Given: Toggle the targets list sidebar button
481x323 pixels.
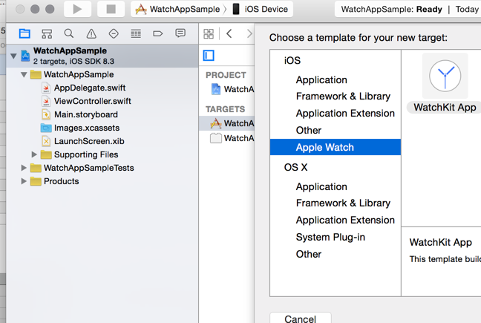Looking at the screenshot, I should tap(209, 55).
